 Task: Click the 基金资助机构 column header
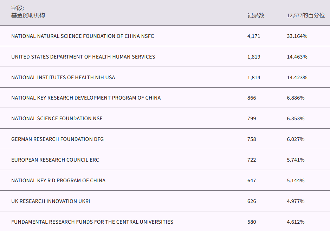tap(28, 15)
